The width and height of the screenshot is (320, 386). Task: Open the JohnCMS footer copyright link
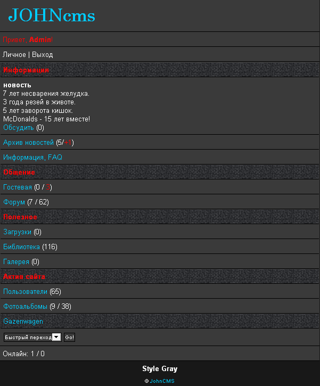162,381
